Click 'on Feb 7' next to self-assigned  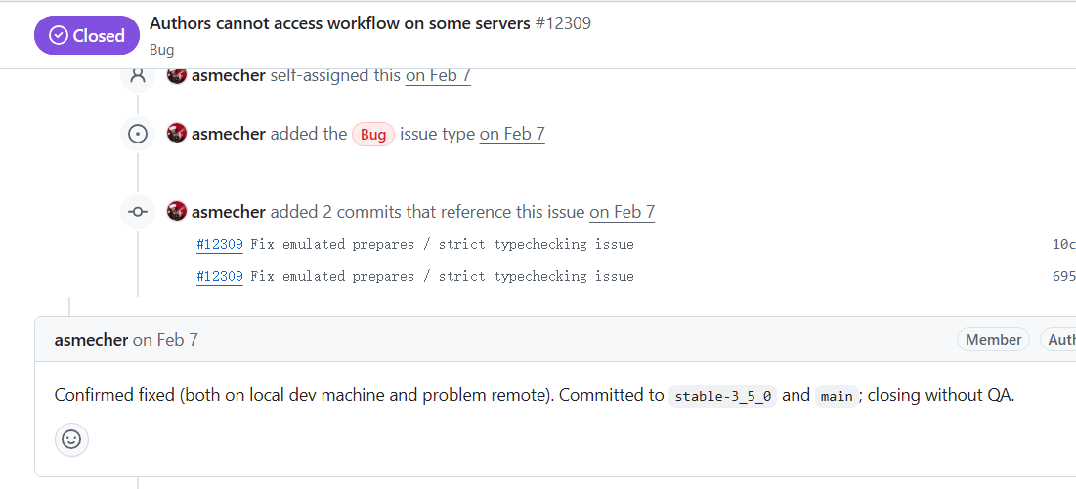click(x=438, y=75)
